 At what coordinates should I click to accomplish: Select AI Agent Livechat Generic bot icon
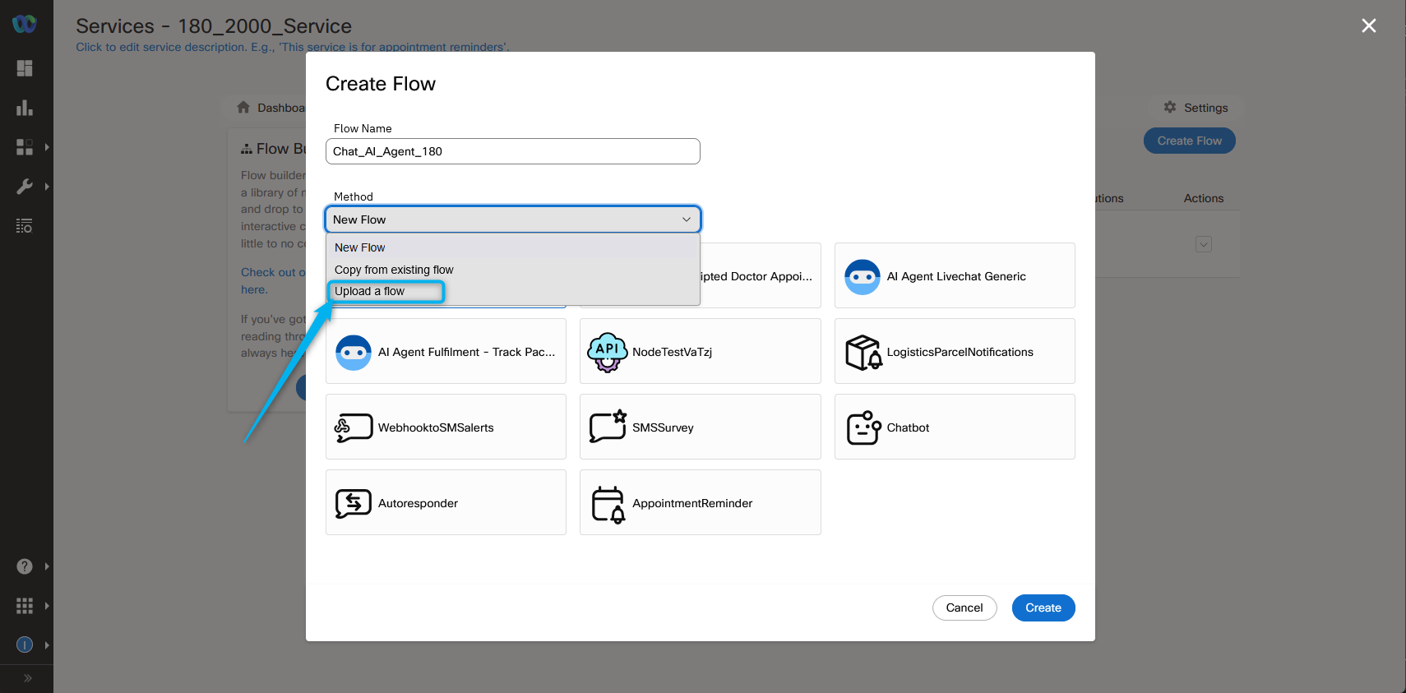(x=863, y=277)
